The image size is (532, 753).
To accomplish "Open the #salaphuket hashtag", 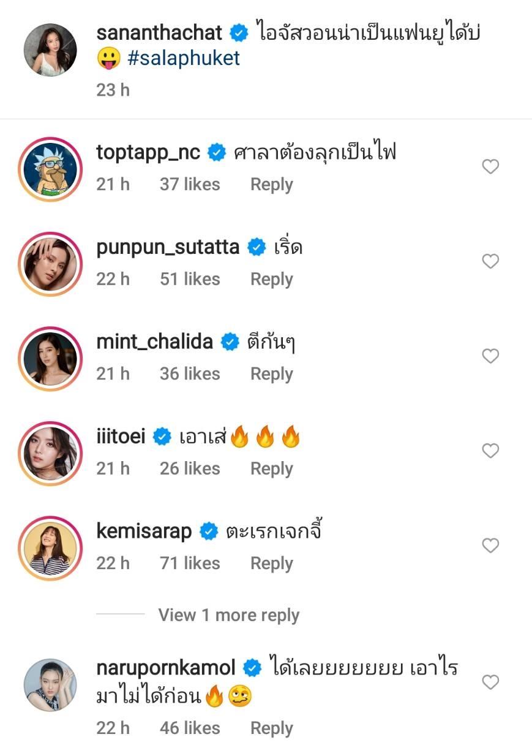I will 184,58.
